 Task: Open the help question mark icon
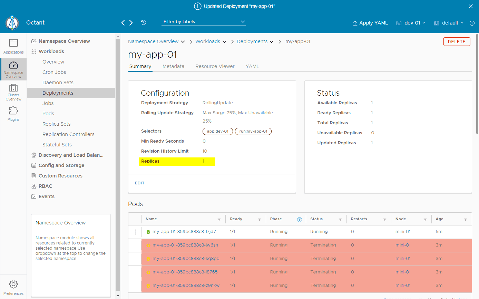tap(472, 23)
